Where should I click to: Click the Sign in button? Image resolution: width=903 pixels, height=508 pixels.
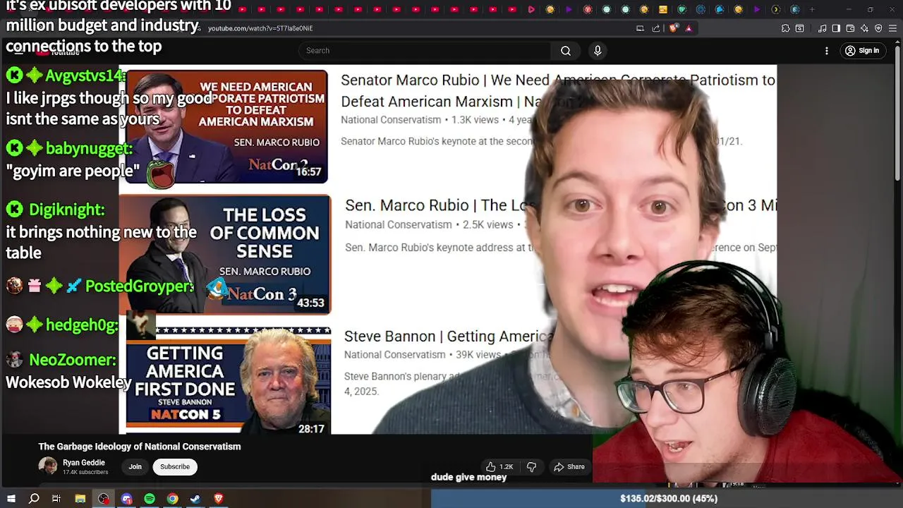click(x=862, y=51)
